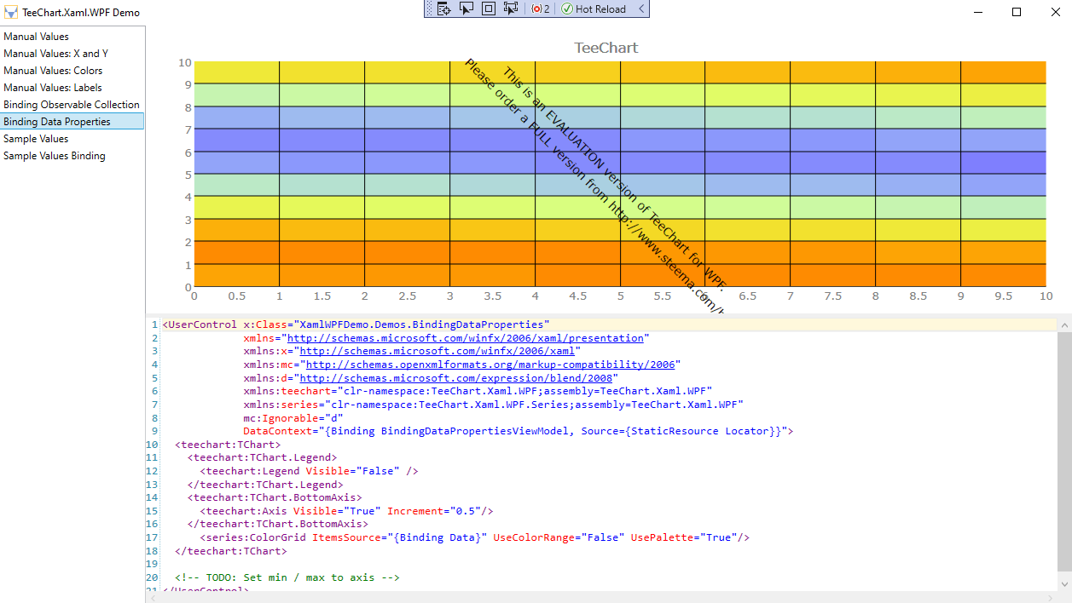Click the code editor vertical scrollbar
This screenshot has width=1072, height=603.
click(1063, 451)
